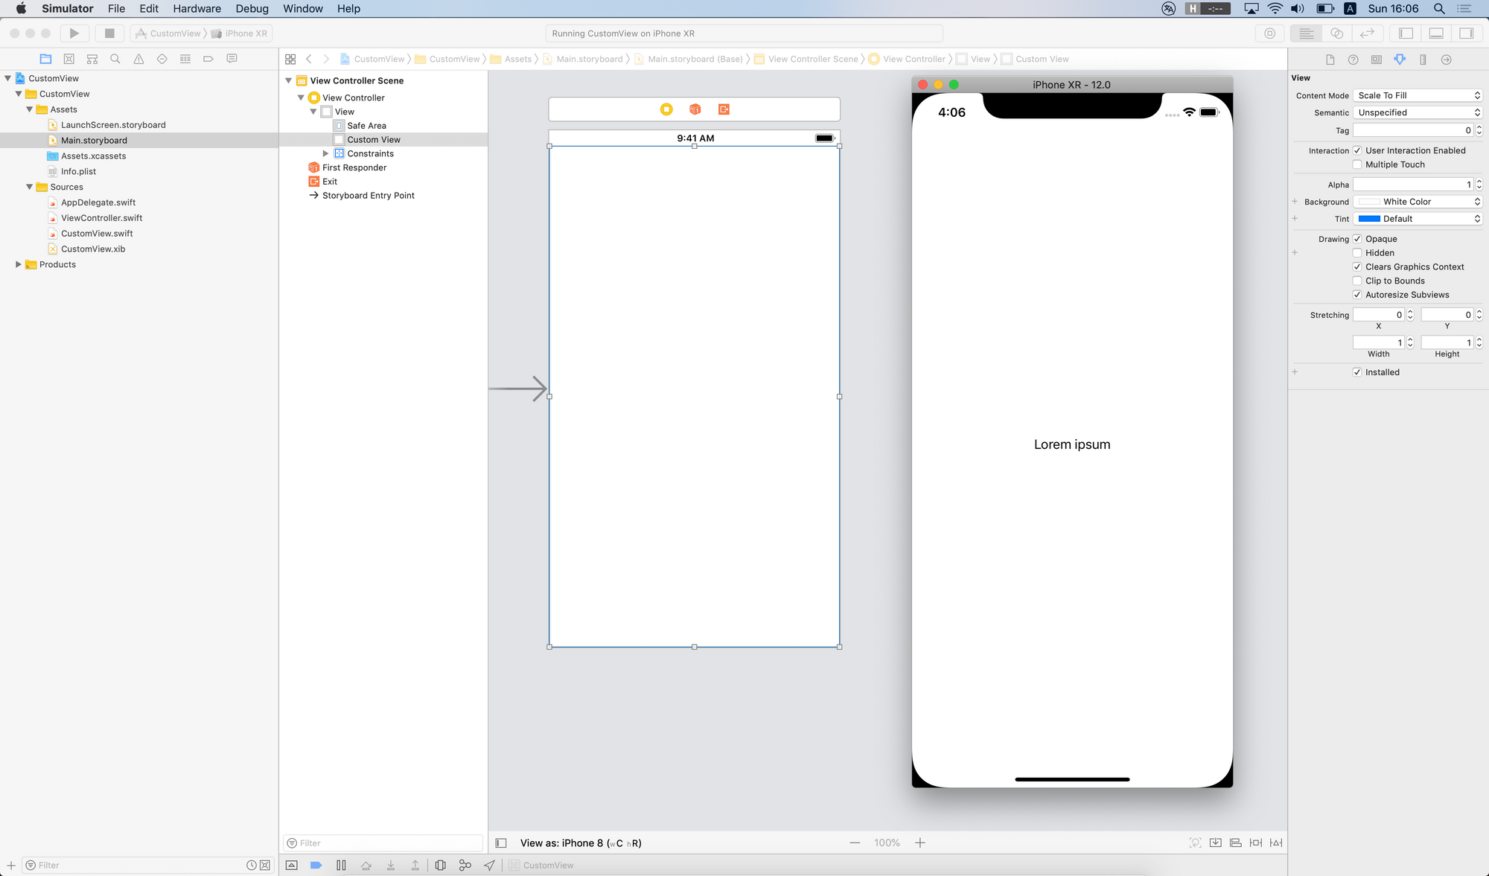Toggle the Inspectors panel visibility
1489x876 pixels.
pos(1467,33)
